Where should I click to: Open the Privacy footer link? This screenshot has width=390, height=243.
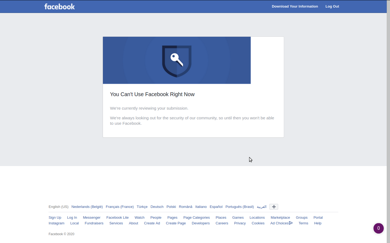click(x=240, y=223)
